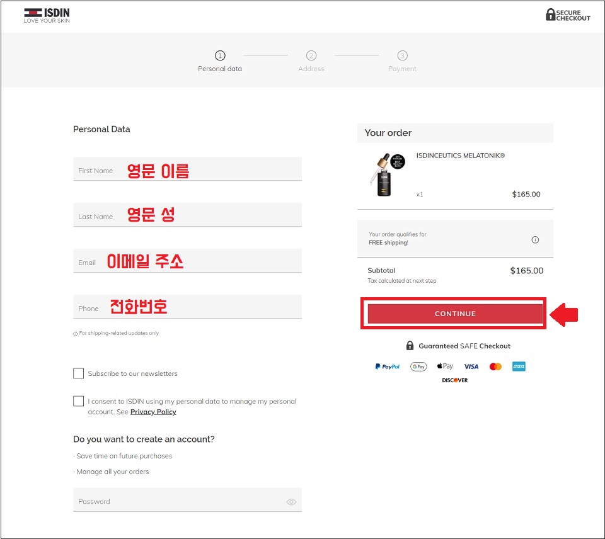Open the Privacy Policy link
The height and width of the screenshot is (539, 605).
153,412
